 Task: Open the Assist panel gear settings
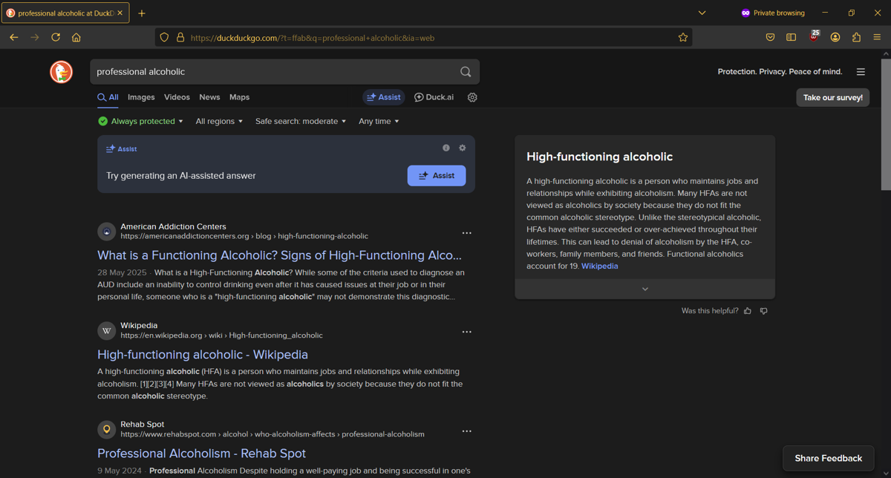[463, 148]
